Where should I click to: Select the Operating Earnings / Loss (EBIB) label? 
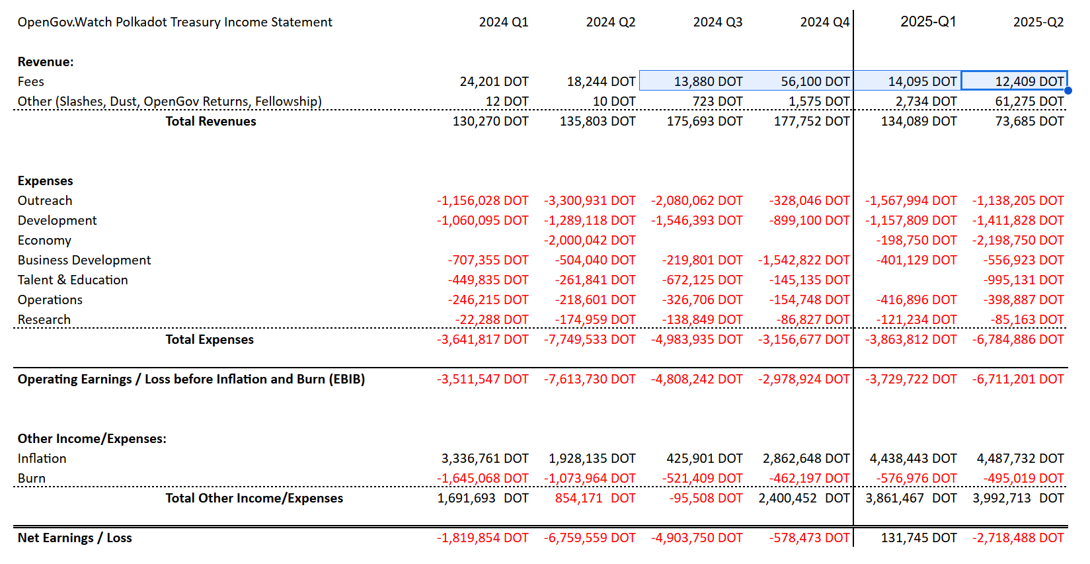(192, 379)
